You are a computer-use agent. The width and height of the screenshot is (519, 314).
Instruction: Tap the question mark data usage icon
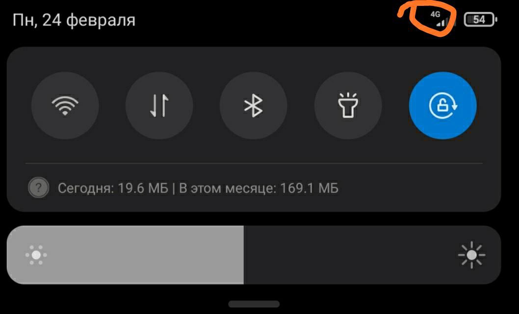click(39, 188)
